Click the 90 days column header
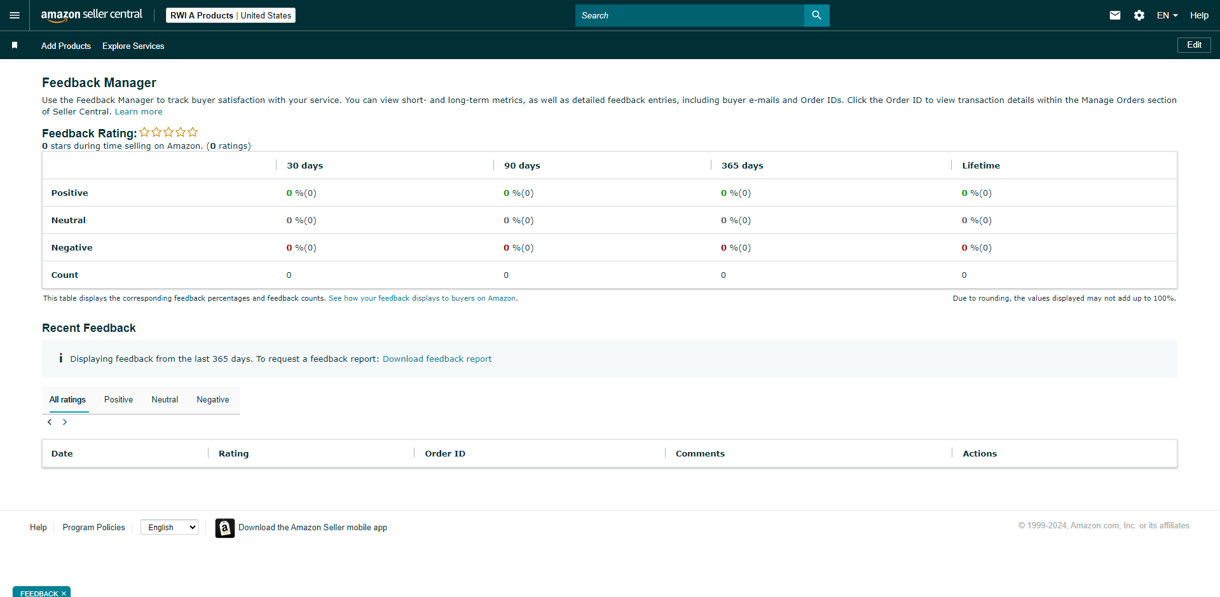The width and height of the screenshot is (1220, 597). click(522, 165)
